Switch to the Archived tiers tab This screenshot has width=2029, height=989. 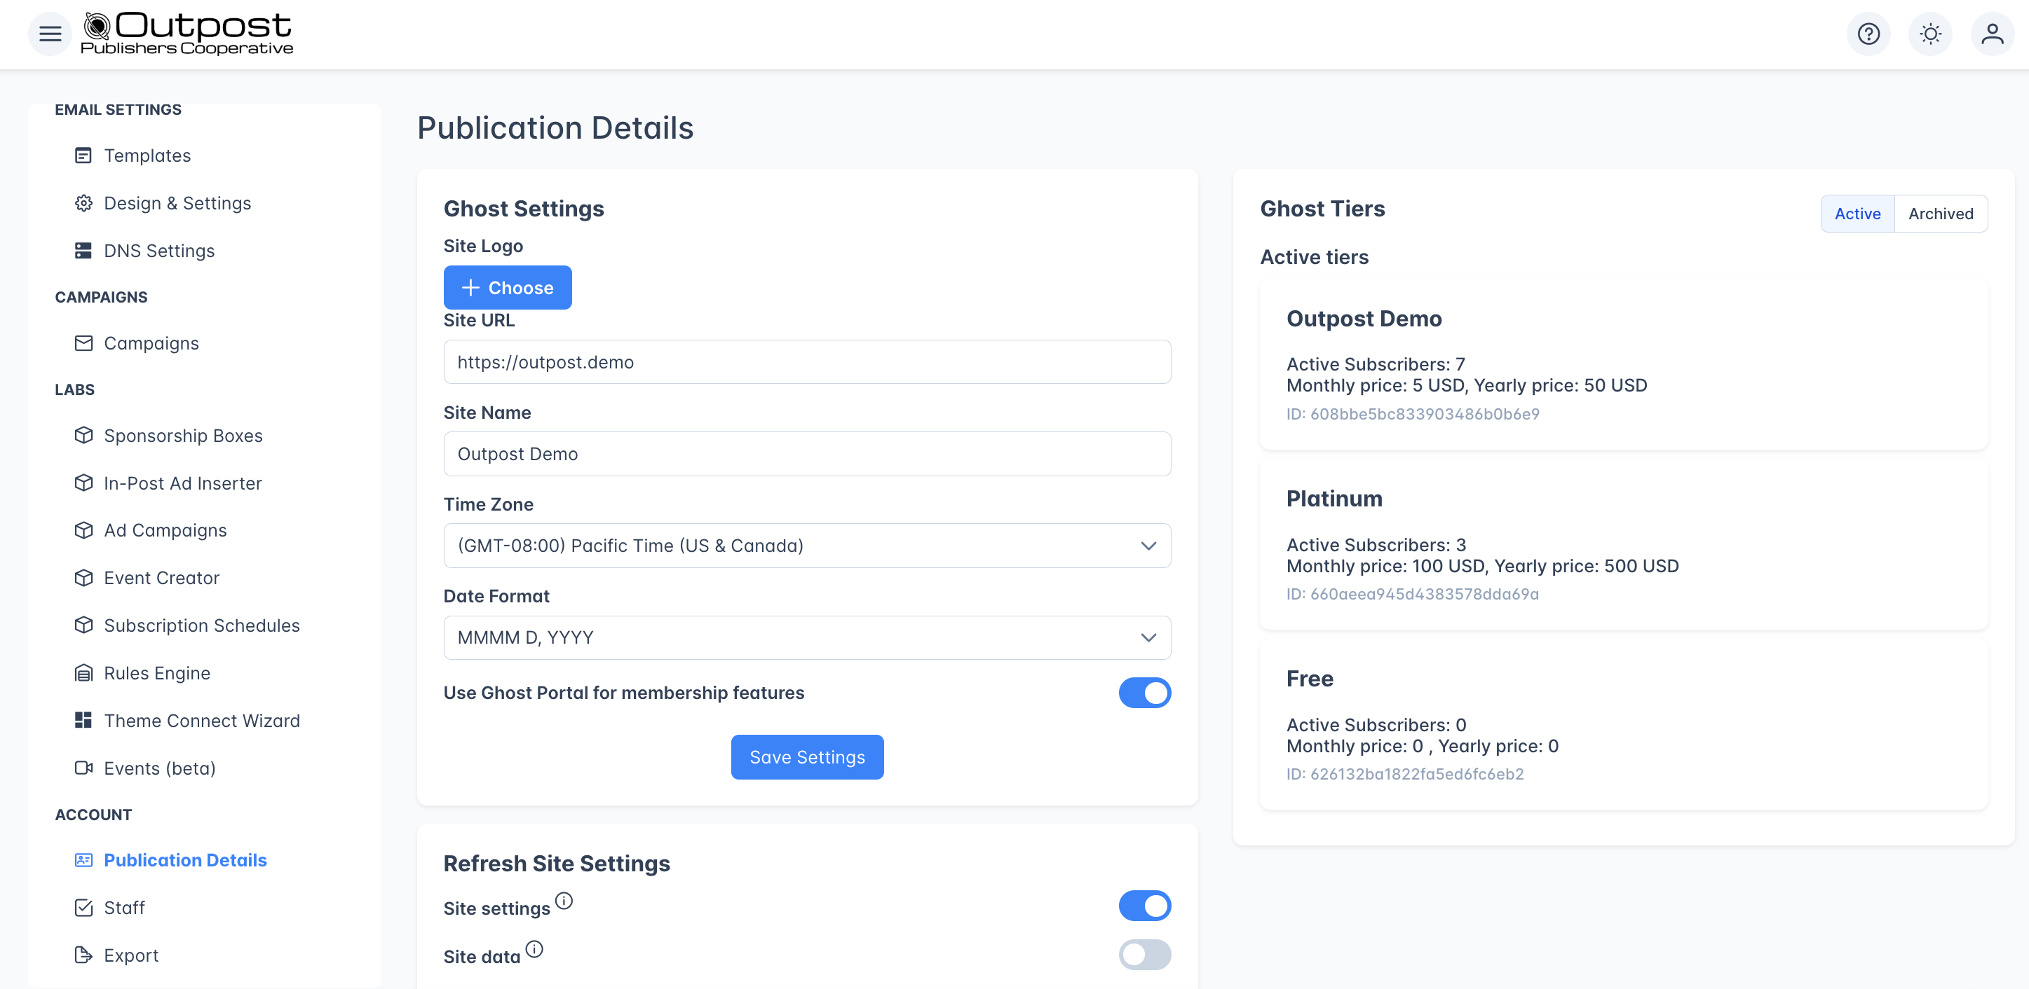click(1941, 214)
